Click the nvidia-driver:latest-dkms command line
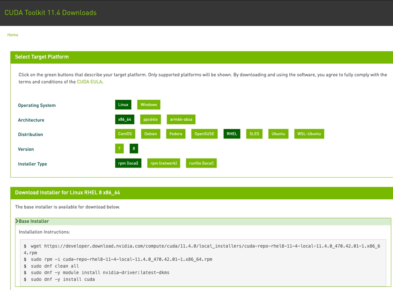 point(97,272)
